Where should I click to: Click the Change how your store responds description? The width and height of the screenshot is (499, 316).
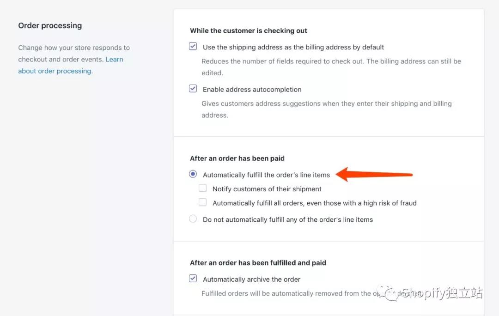(x=74, y=48)
